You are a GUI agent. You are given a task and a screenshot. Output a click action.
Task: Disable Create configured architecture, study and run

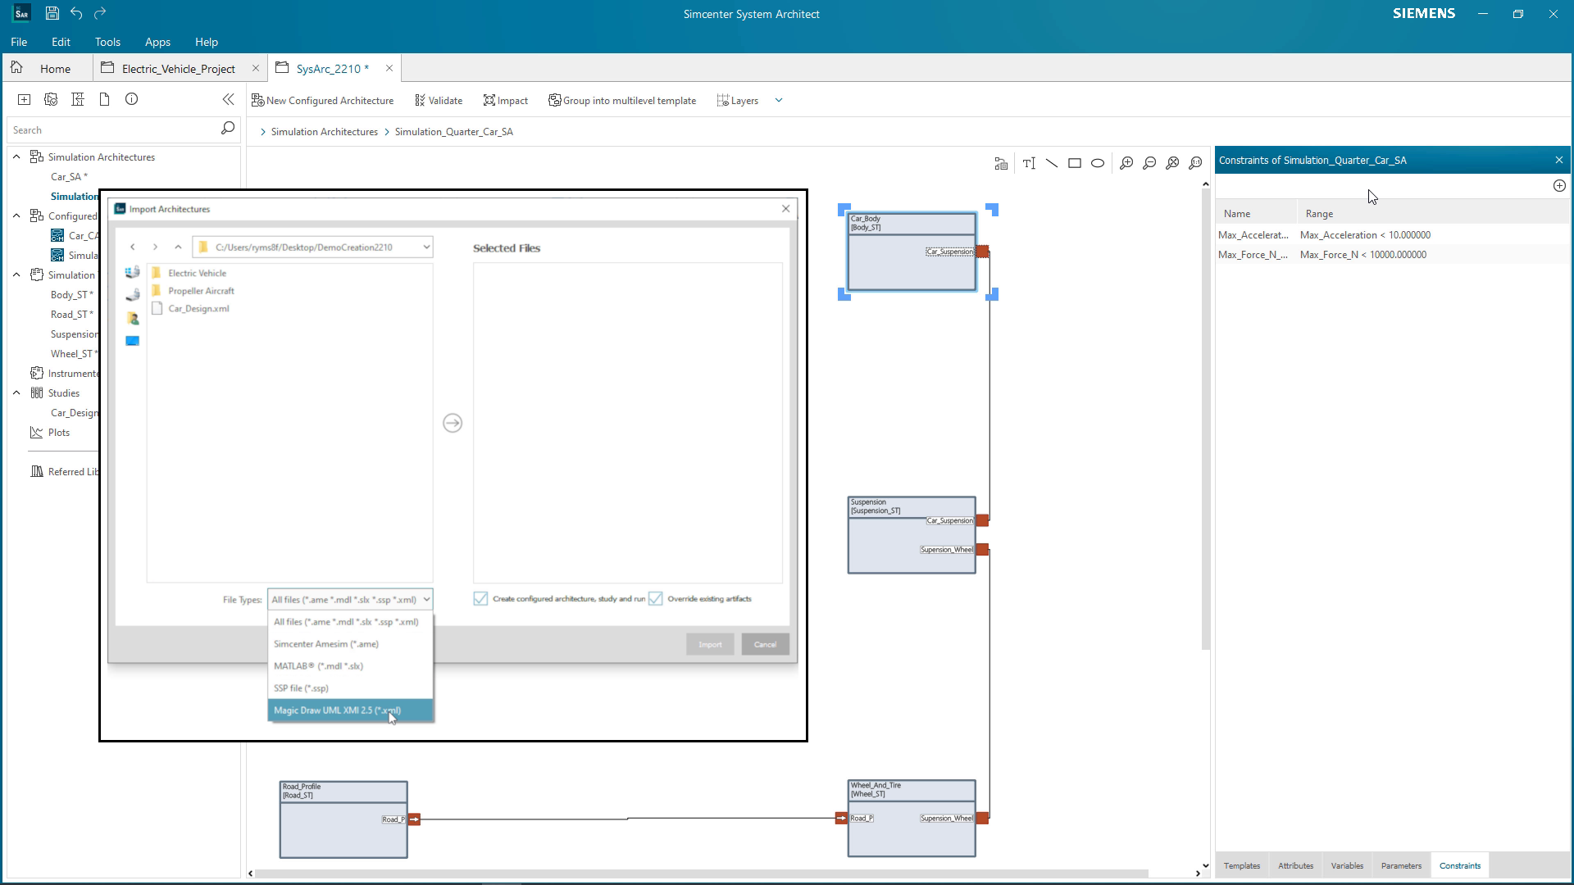tap(480, 599)
